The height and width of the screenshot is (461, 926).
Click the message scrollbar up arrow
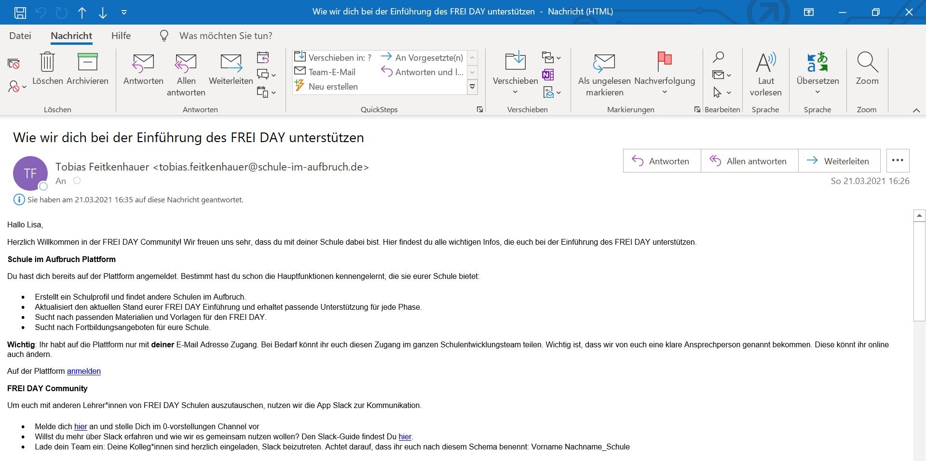pos(919,215)
